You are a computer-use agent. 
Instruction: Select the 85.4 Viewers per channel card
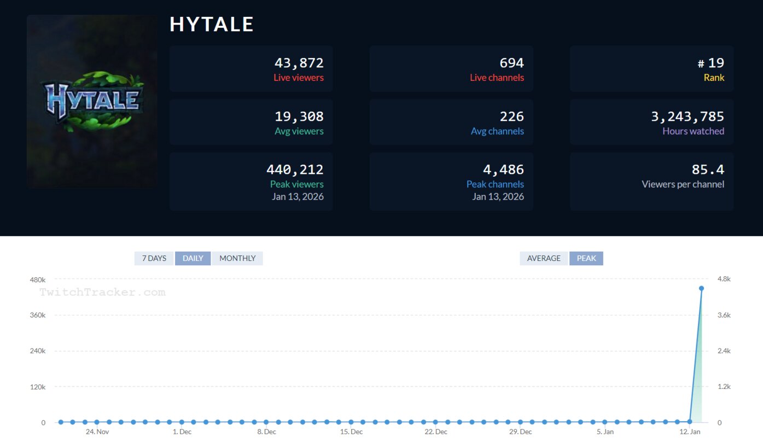[651, 182]
